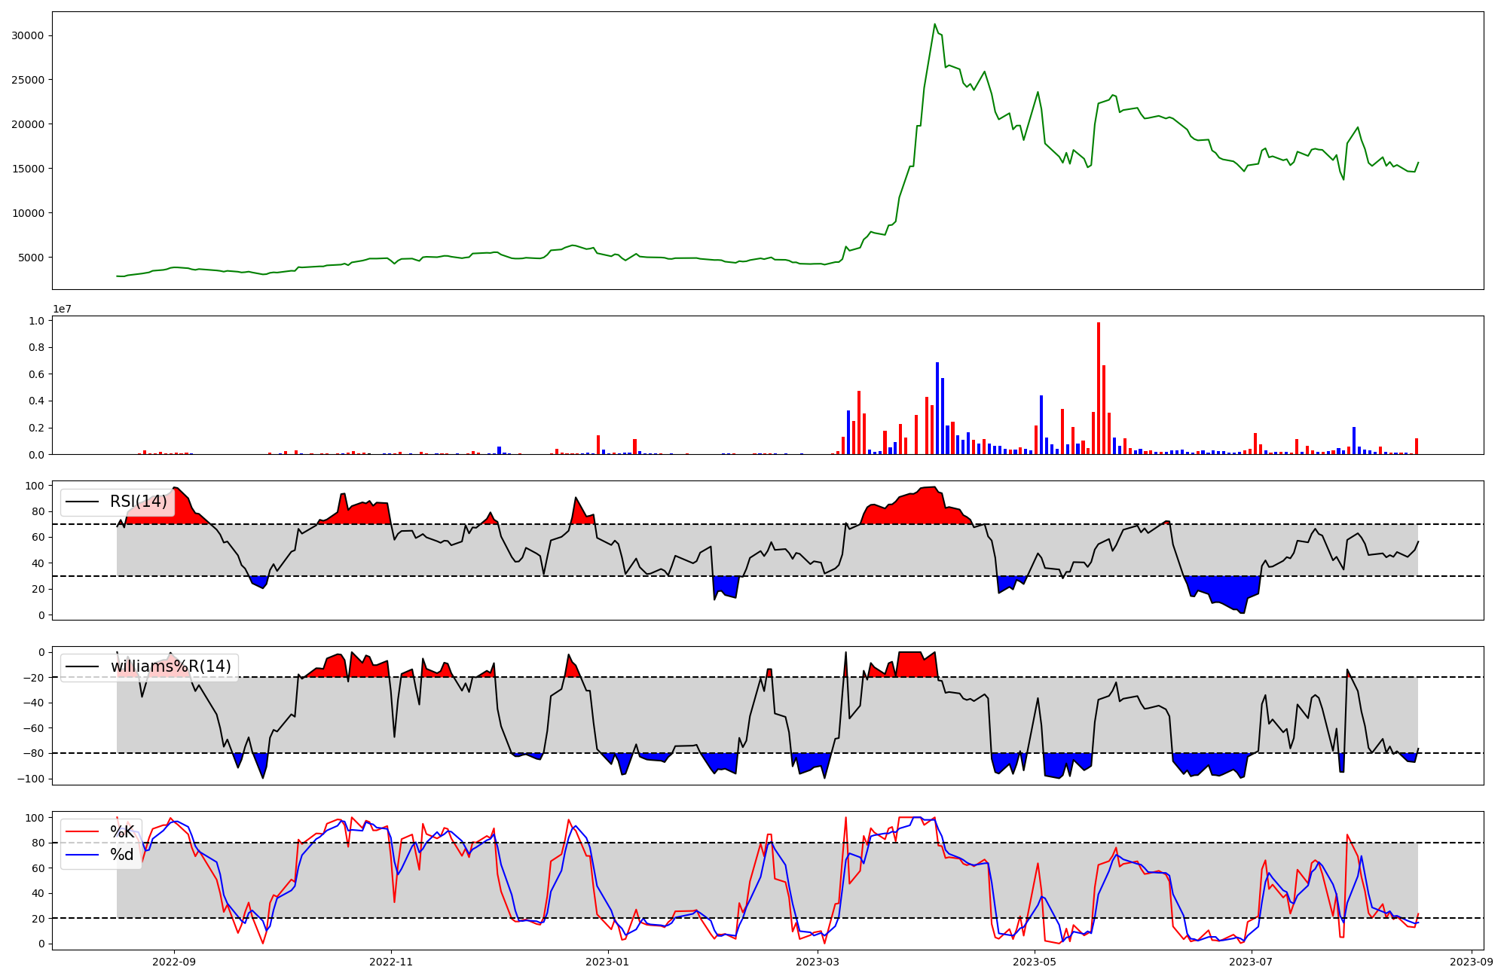Click the tallest blue volume bar

[x=937, y=407]
